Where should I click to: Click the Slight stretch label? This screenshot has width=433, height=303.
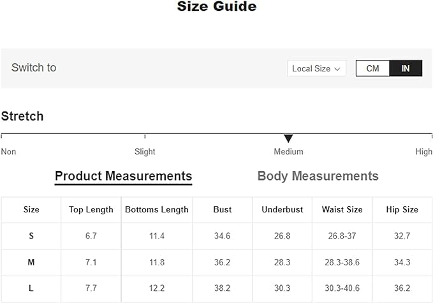click(145, 152)
